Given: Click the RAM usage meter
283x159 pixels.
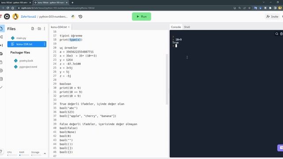Looking at the screenshot, I should 24,154.
